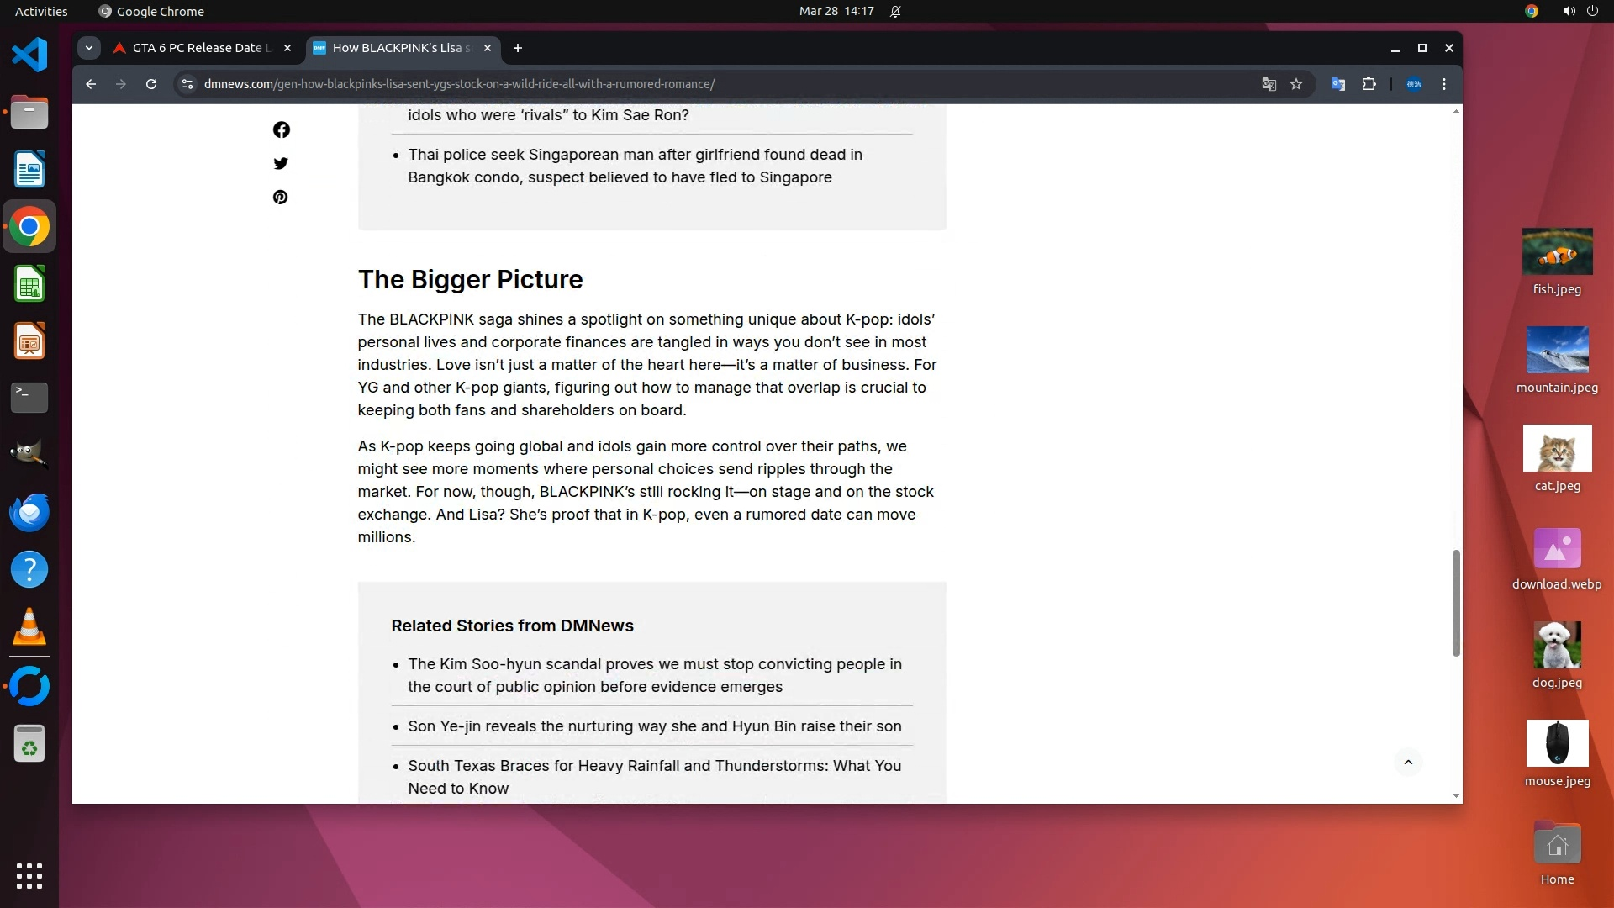Open a new tab with plus button

pos(518,48)
